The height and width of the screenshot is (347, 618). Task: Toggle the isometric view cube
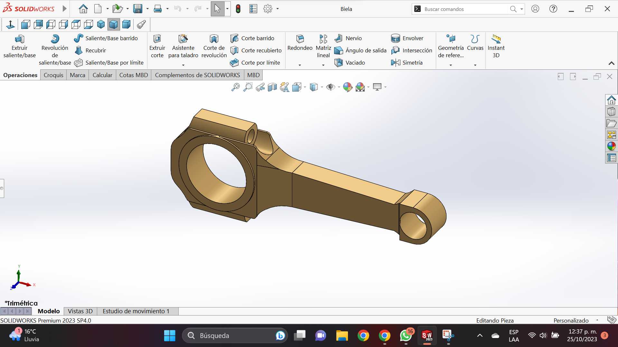pos(101,24)
